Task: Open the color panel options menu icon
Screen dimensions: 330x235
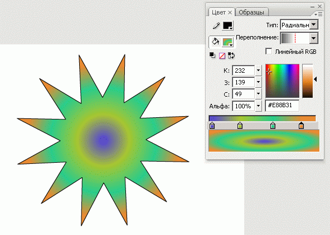Action: tap(319, 14)
